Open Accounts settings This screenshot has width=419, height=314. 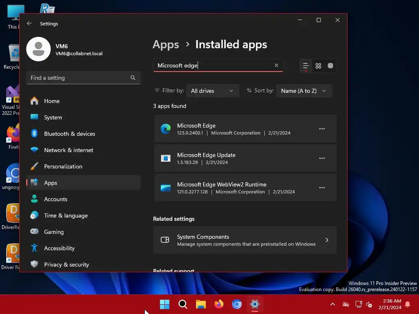click(83, 199)
